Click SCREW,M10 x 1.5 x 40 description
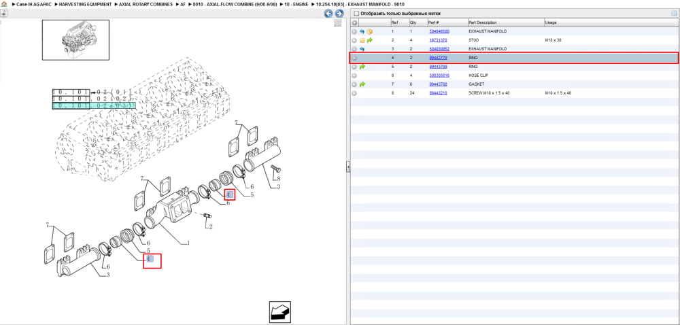The height and width of the screenshot is (325, 680). click(x=489, y=92)
